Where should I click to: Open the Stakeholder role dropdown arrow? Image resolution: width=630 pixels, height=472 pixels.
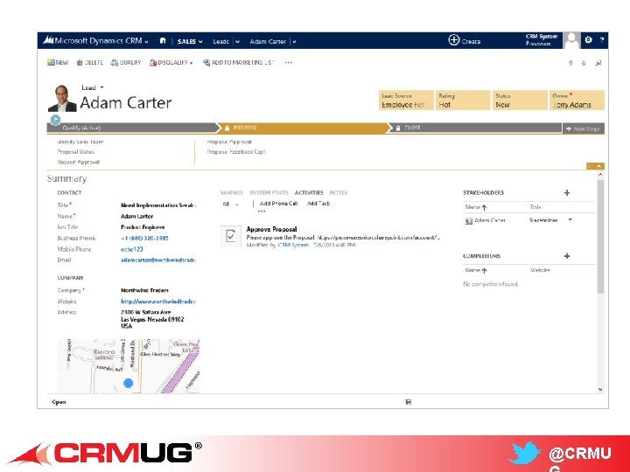[x=570, y=220]
